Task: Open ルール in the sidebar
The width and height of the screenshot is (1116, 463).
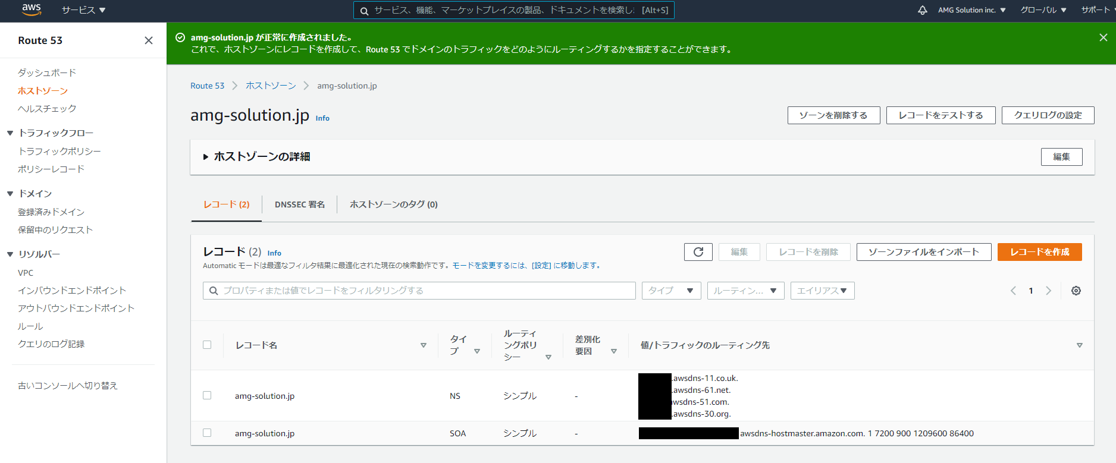Action: point(30,326)
